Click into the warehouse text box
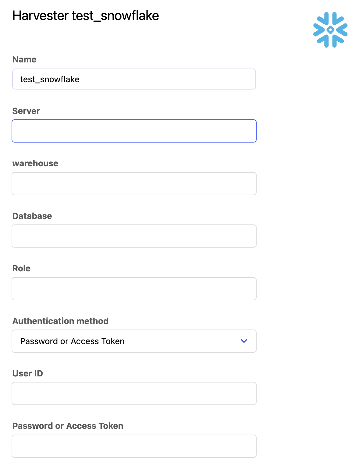The height and width of the screenshot is (469, 359). pyautogui.click(x=134, y=184)
